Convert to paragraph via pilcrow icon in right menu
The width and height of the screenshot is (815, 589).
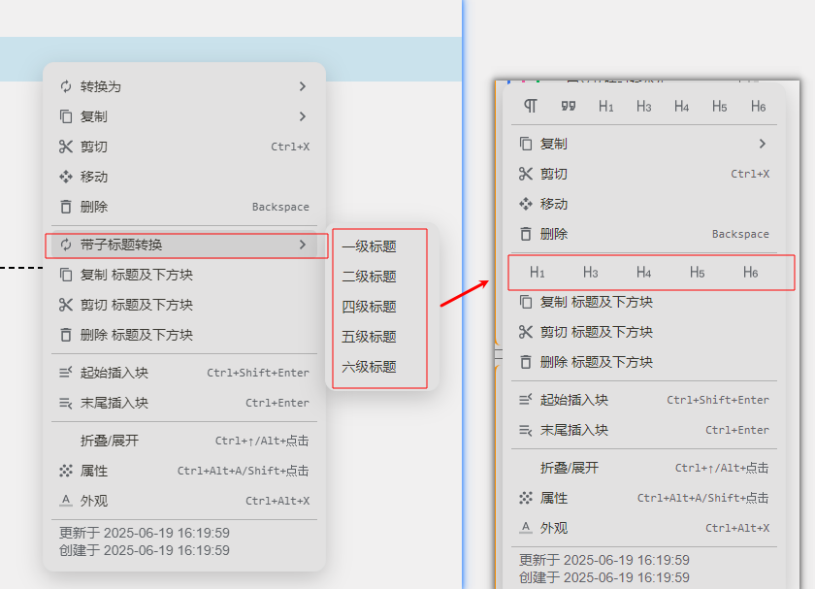click(530, 106)
